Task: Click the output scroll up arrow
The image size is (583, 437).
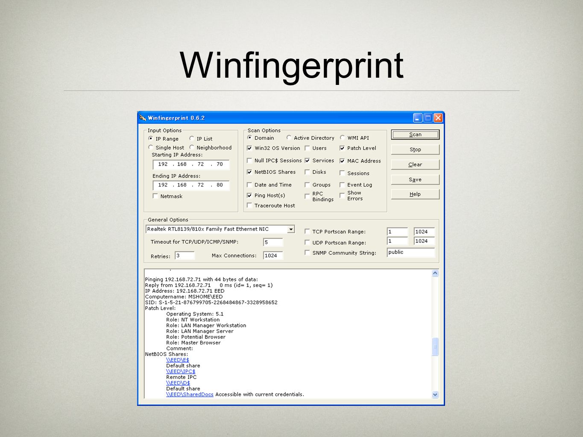Action: click(x=435, y=273)
